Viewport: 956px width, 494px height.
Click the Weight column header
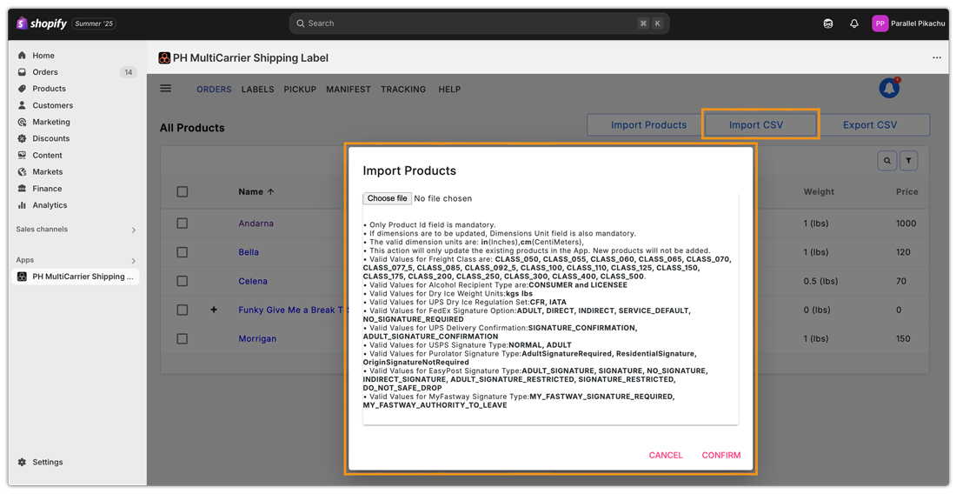tap(818, 191)
